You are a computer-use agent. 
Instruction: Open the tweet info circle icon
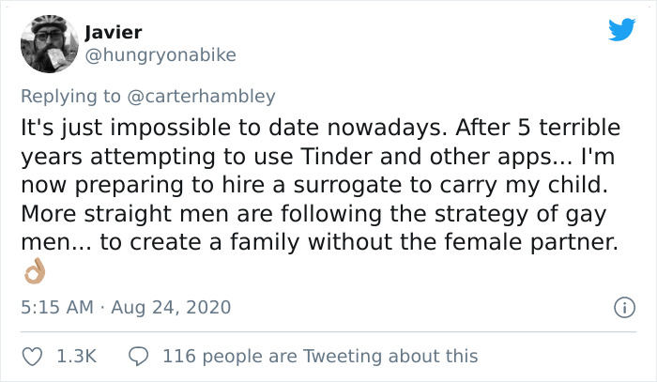[x=624, y=308]
